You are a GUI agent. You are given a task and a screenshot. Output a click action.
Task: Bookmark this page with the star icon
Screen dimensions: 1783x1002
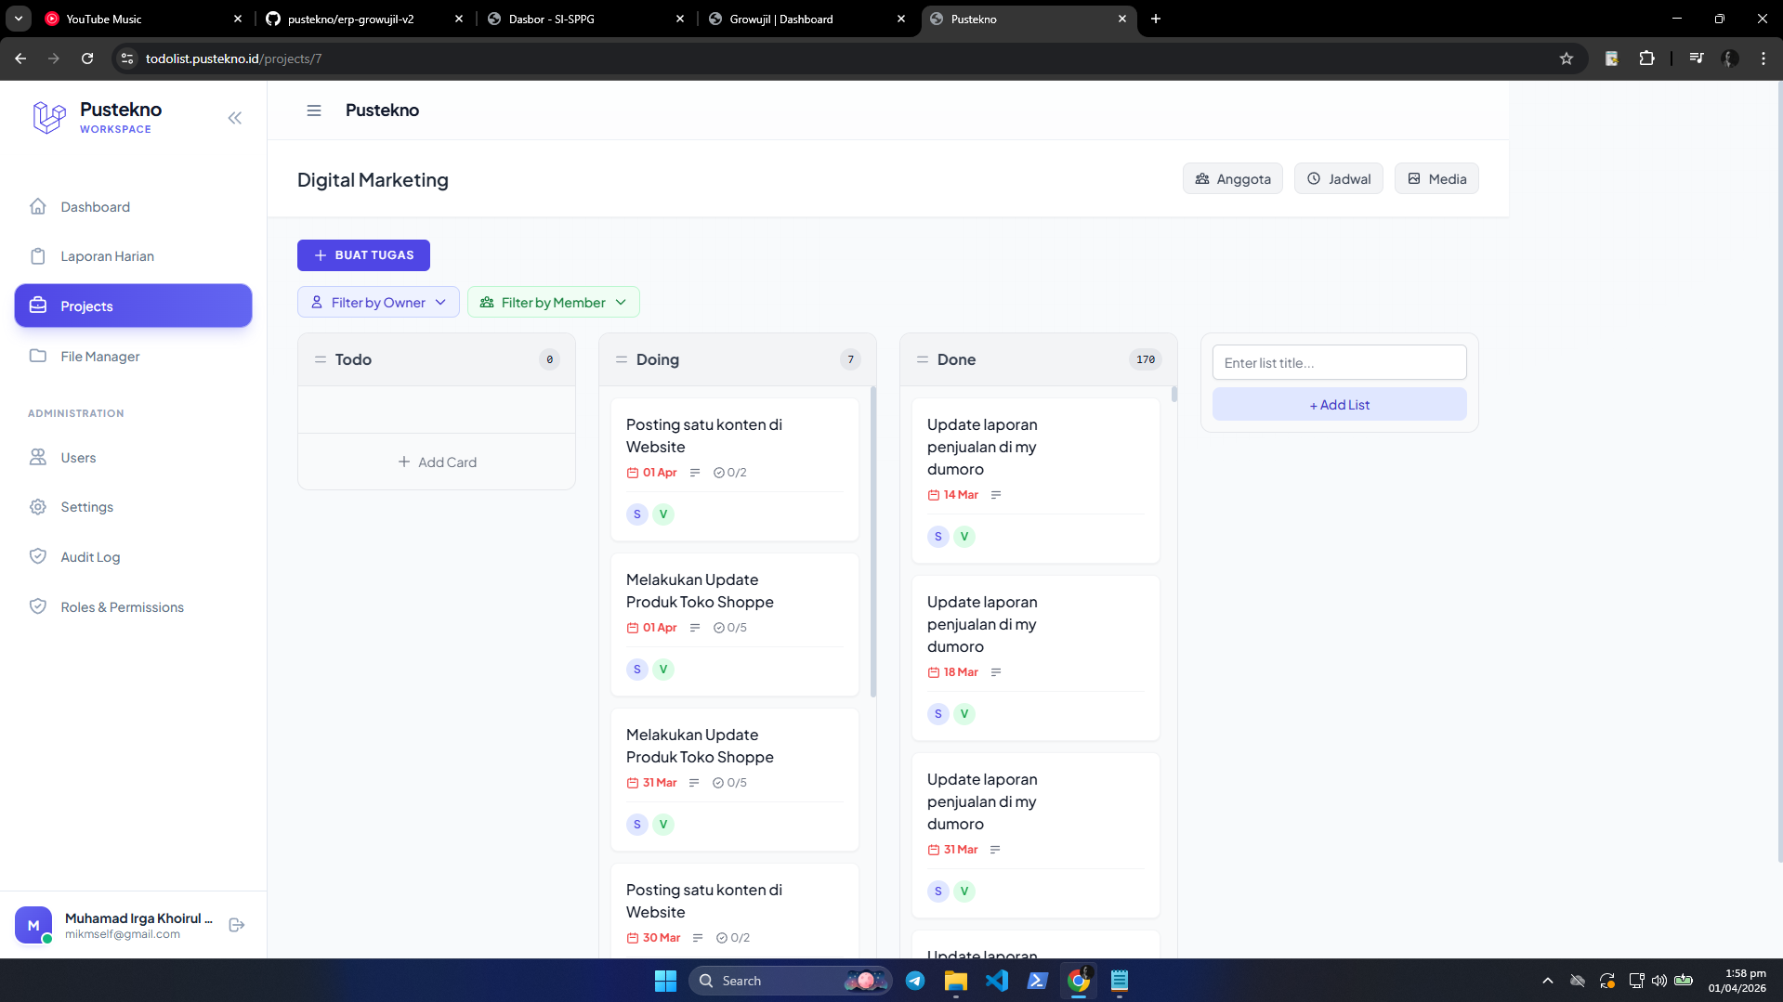pos(1567,59)
